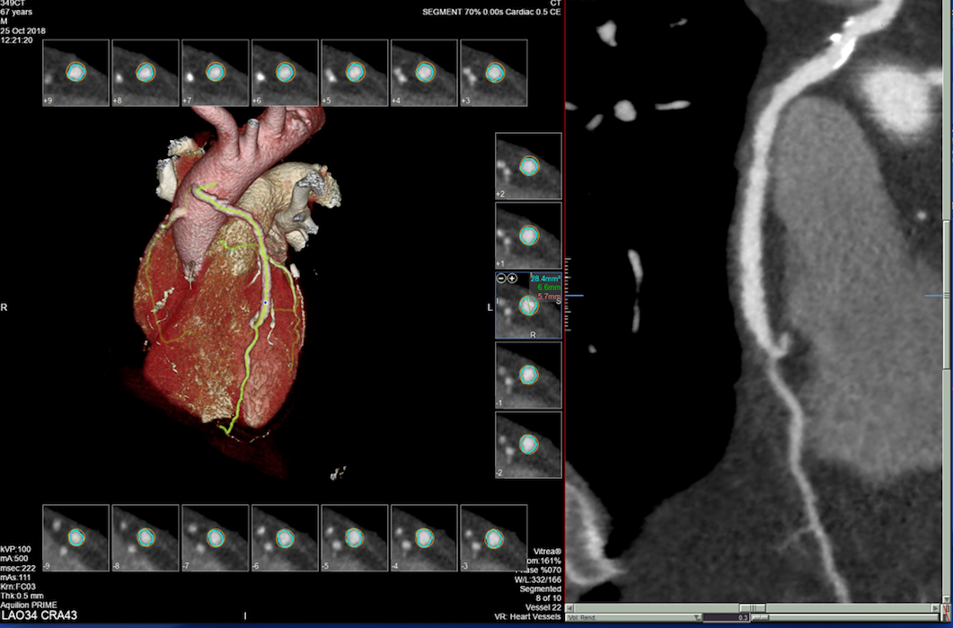Click the horizontal scrollbar left arrow
This screenshot has height=628, width=953.
point(570,608)
